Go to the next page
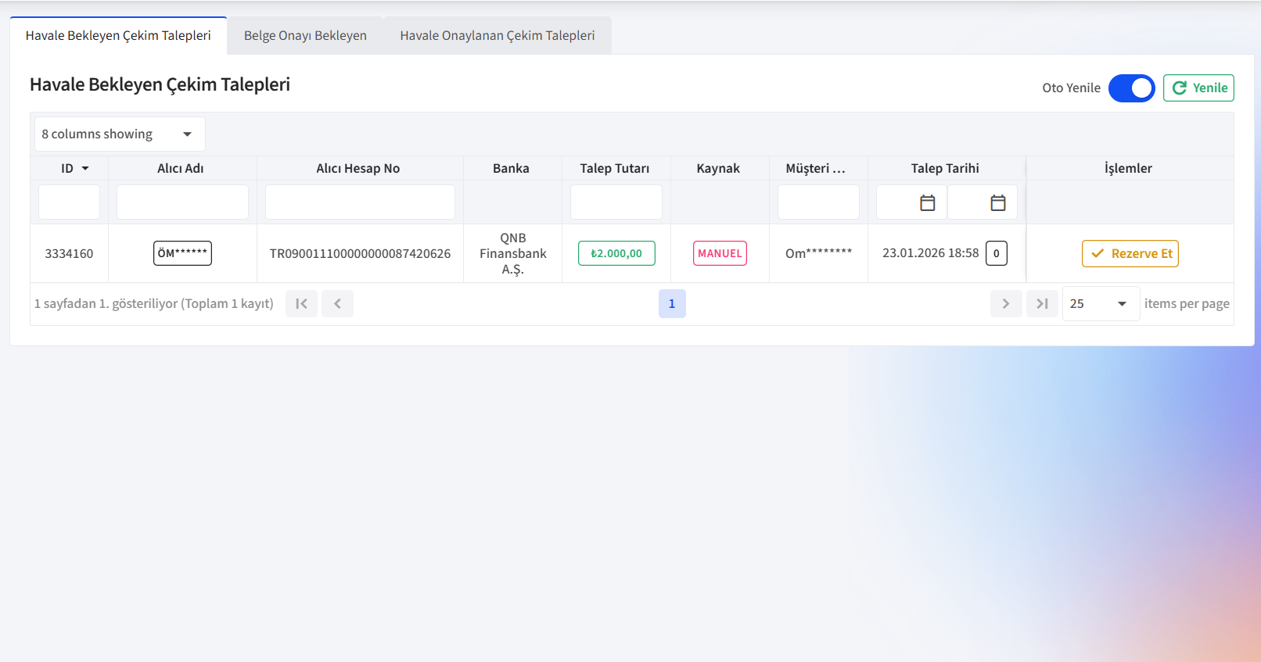This screenshot has height=662, width=1261. point(1006,303)
